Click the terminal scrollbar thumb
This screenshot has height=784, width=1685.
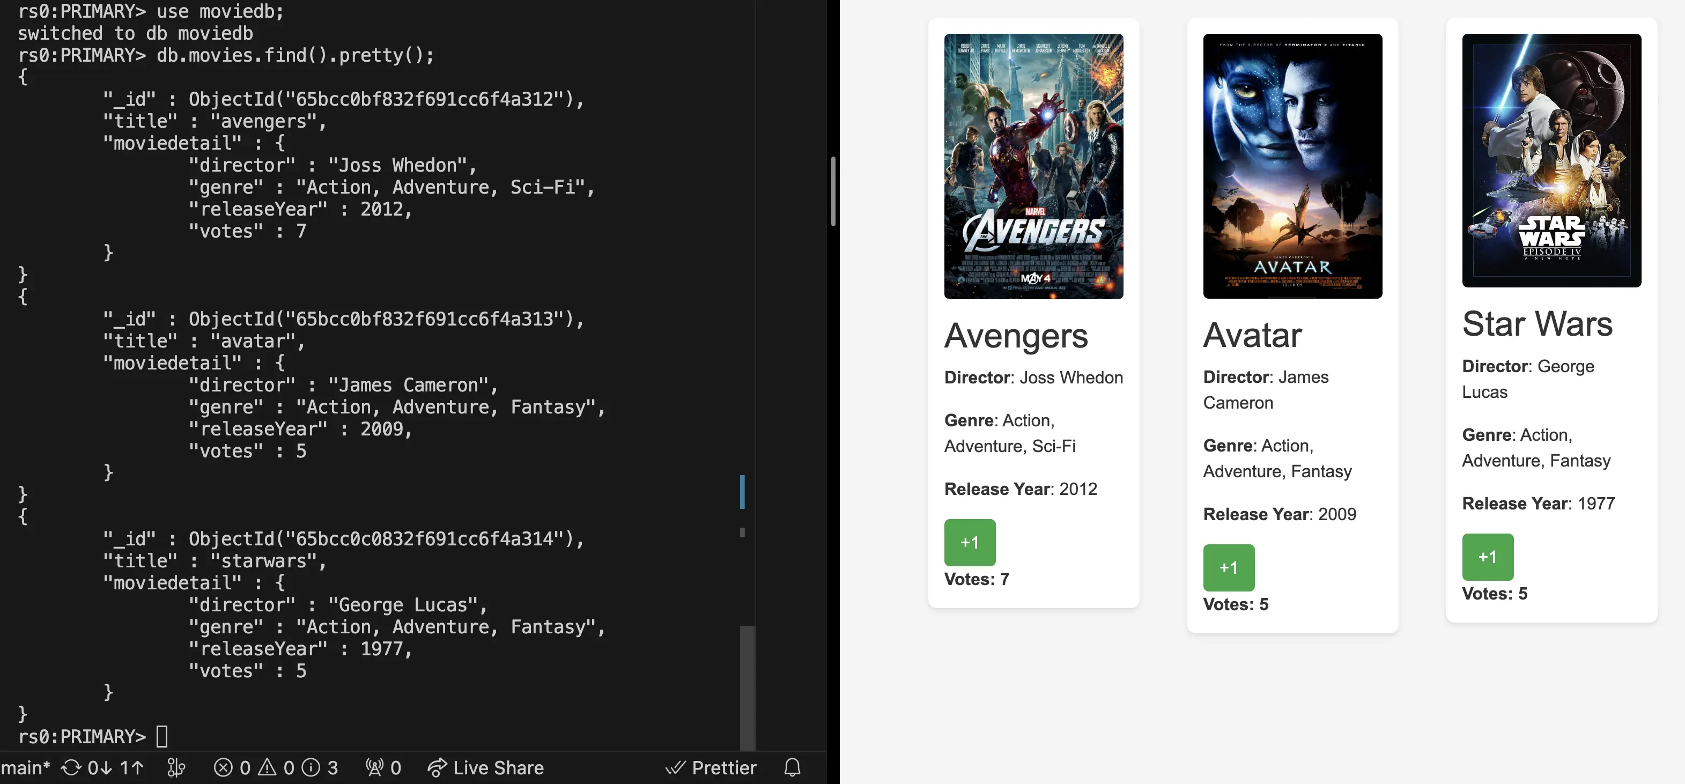click(x=747, y=688)
